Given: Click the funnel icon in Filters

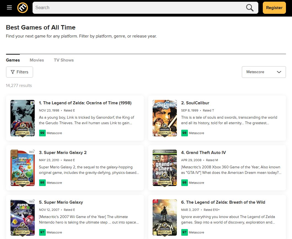Looking at the screenshot, I should pos(13,72).
